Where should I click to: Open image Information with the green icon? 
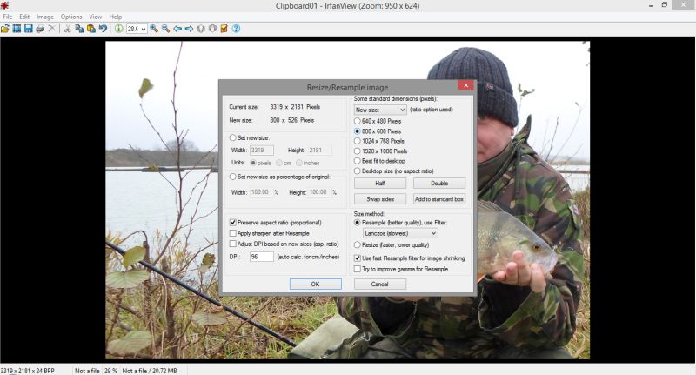118,29
